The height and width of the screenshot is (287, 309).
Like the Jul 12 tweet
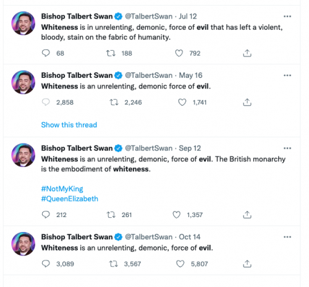pos(179,53)
